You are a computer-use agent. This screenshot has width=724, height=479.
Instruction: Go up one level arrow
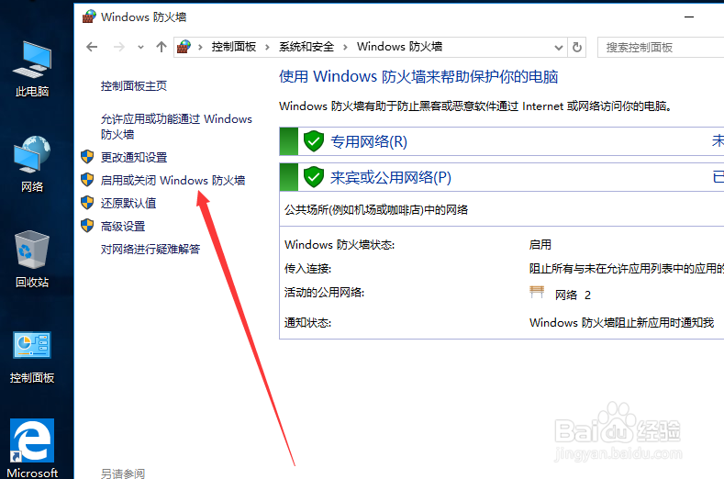pos(162,47)
